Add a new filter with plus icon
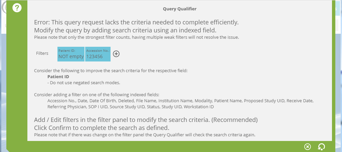The height and width of the screenshot is (152, 342). pos(116,54)
